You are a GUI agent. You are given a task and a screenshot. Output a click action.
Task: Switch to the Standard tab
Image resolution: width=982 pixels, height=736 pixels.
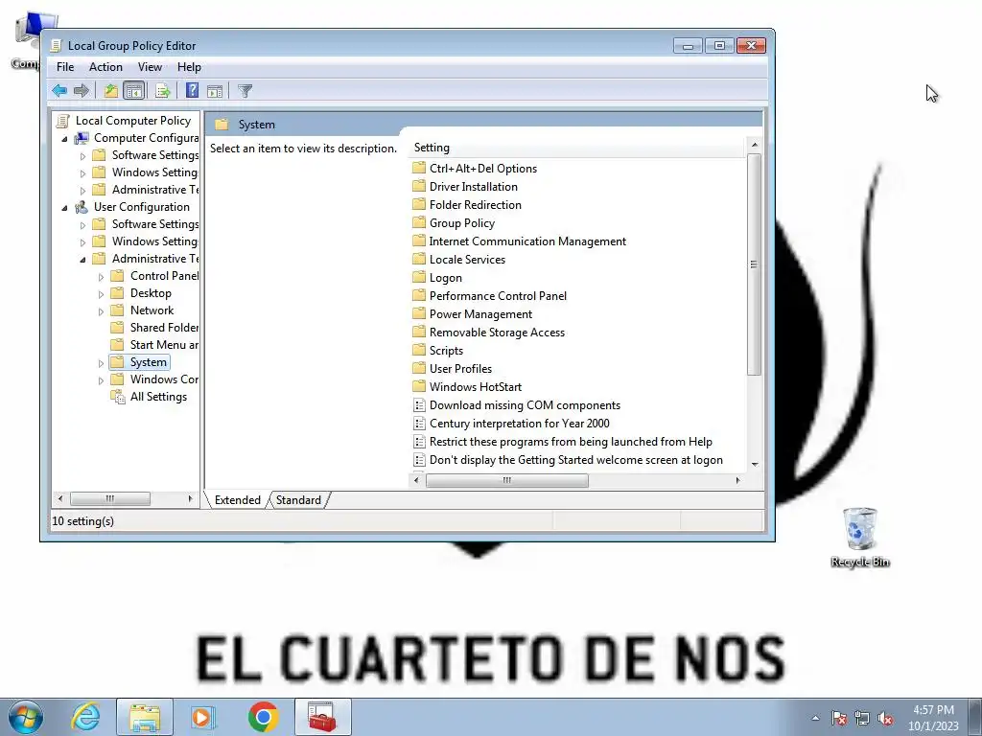[x=299, y=500]
